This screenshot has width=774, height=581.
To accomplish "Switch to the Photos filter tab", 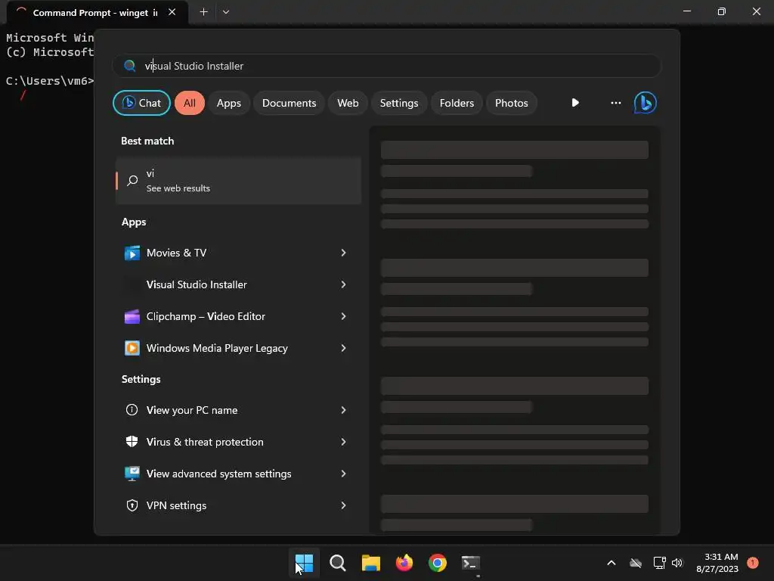I will tap(512, 103).
